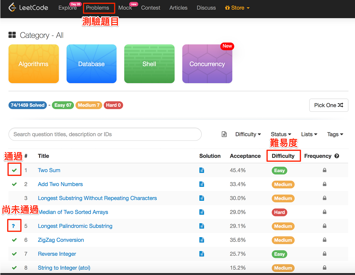Expand the Store menu
The height and width of the screenshot is (275, 355).
pos(237,8)
